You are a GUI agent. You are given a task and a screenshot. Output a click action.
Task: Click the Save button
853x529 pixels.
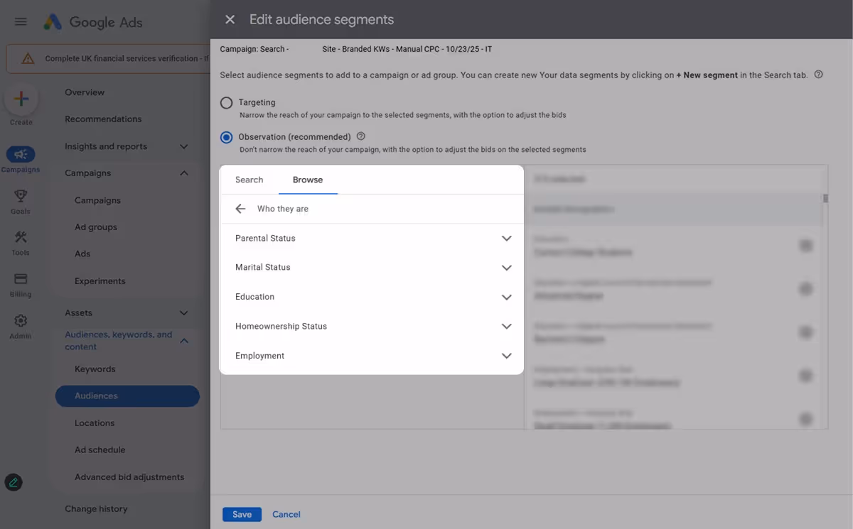click(242, 515)
